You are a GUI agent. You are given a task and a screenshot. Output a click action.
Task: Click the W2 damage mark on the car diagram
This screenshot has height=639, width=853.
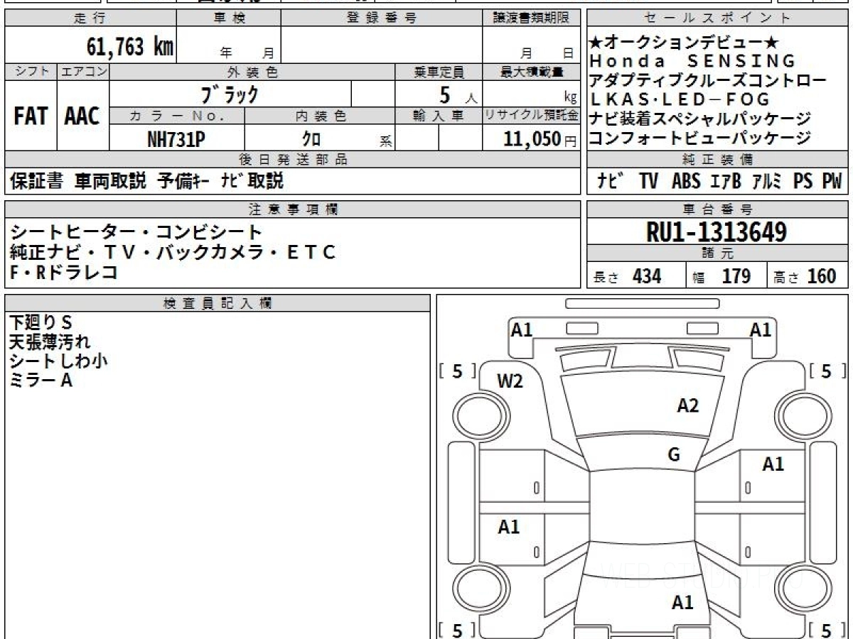(x=510, y=381)
